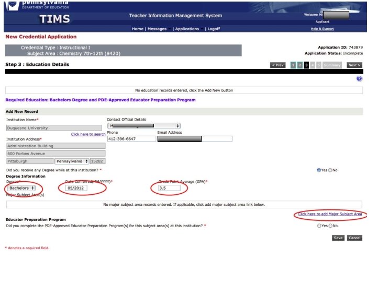Viewport: 377px width, 282px height.
Task: Click the TIMS title logo
Action: 55,19
